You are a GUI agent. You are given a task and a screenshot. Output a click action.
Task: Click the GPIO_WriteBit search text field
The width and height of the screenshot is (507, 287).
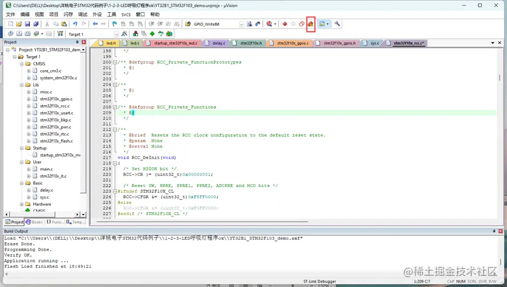(215, 24)
